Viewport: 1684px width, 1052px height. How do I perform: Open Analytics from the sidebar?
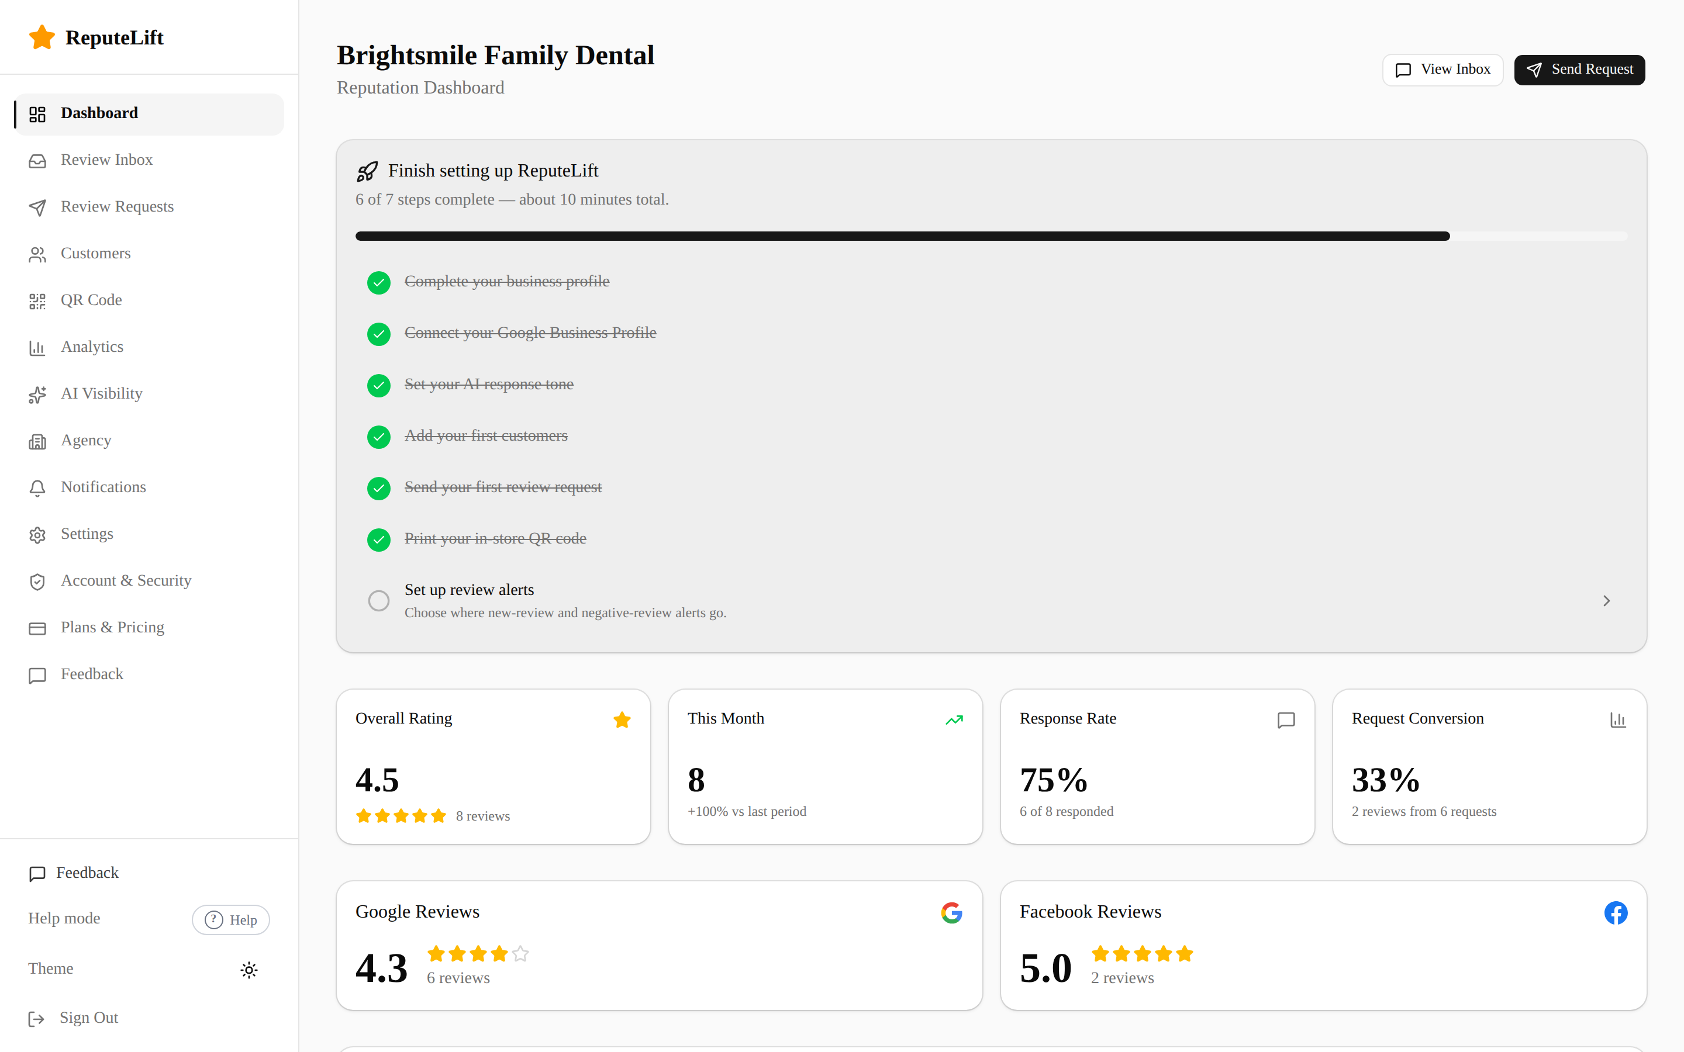[149, 347]
